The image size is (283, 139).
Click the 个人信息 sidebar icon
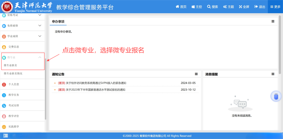tap(4, 85)
